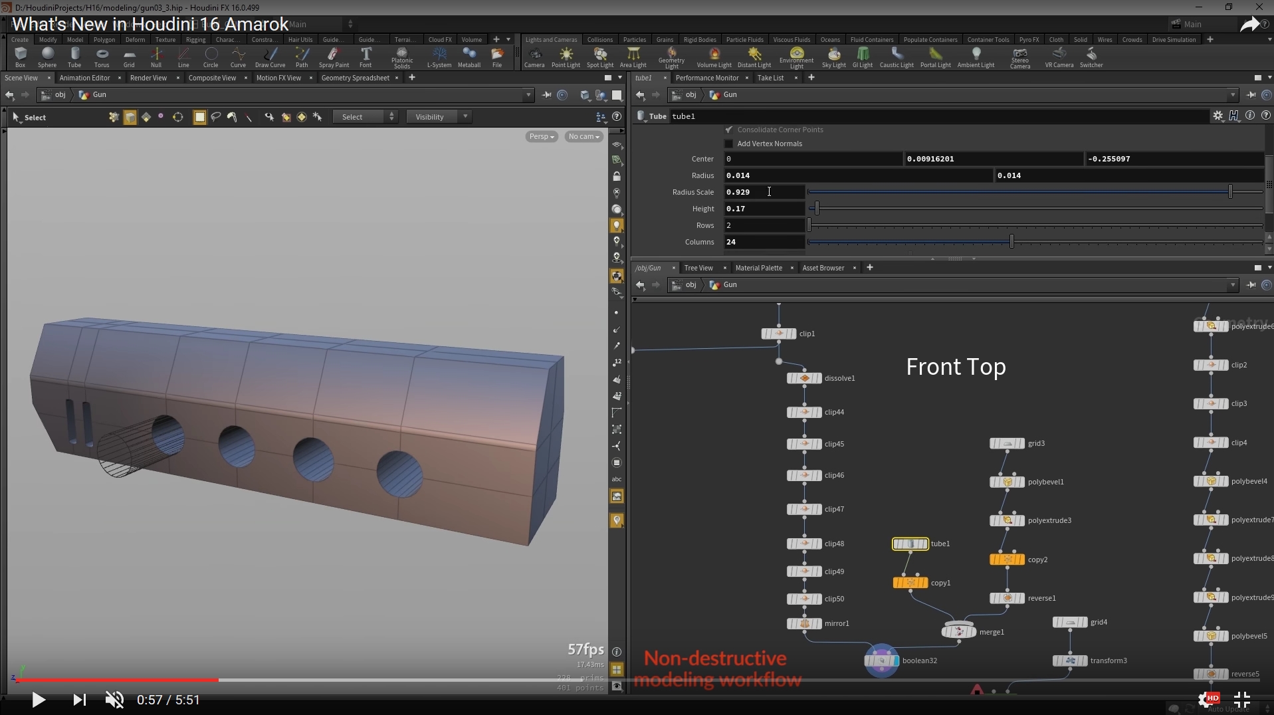The height and width of the screenshot is (715, 1274).
Task: Toggle Consolidate Corner Points checkbox
Action: pos(729,130)
